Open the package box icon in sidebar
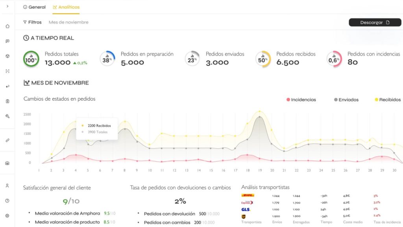The width and height of the screenshot is (403, 227). point(7,56)
